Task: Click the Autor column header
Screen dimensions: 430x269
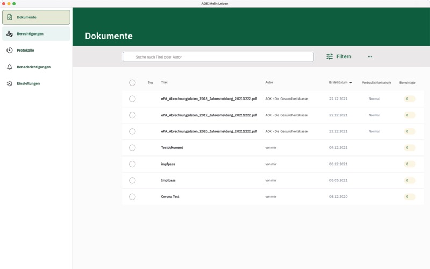Action: 269,82
